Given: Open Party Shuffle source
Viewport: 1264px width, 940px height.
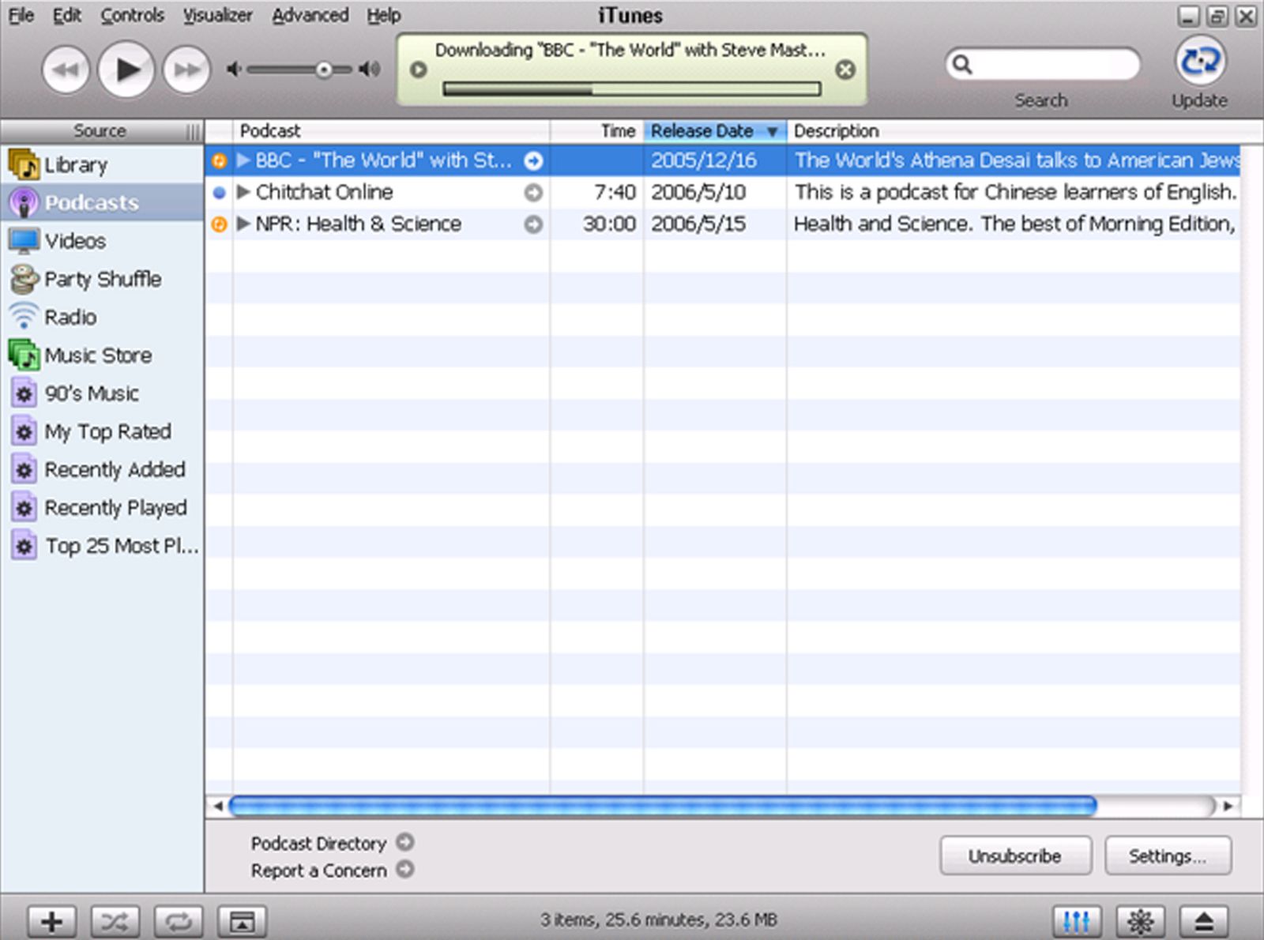Looking at the screenshot, I should (x=102, y=279).
